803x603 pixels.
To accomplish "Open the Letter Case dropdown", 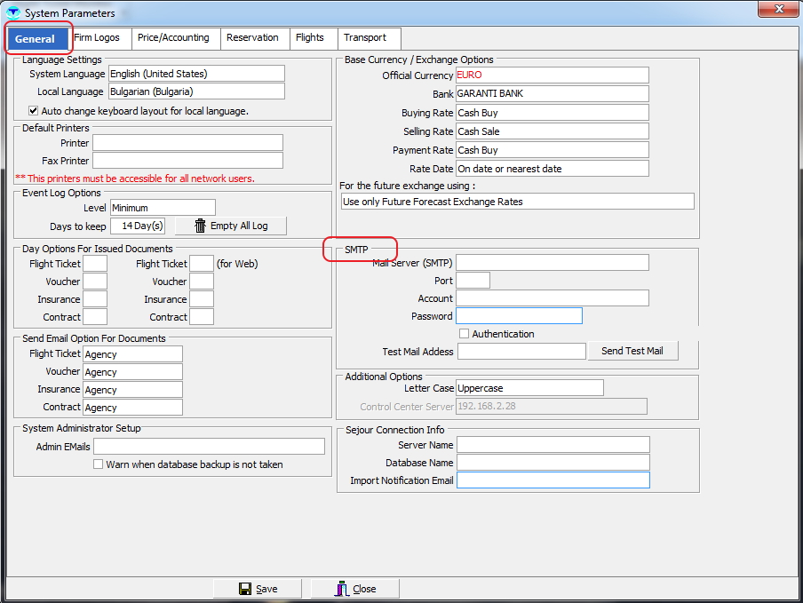I will point(529,388).
